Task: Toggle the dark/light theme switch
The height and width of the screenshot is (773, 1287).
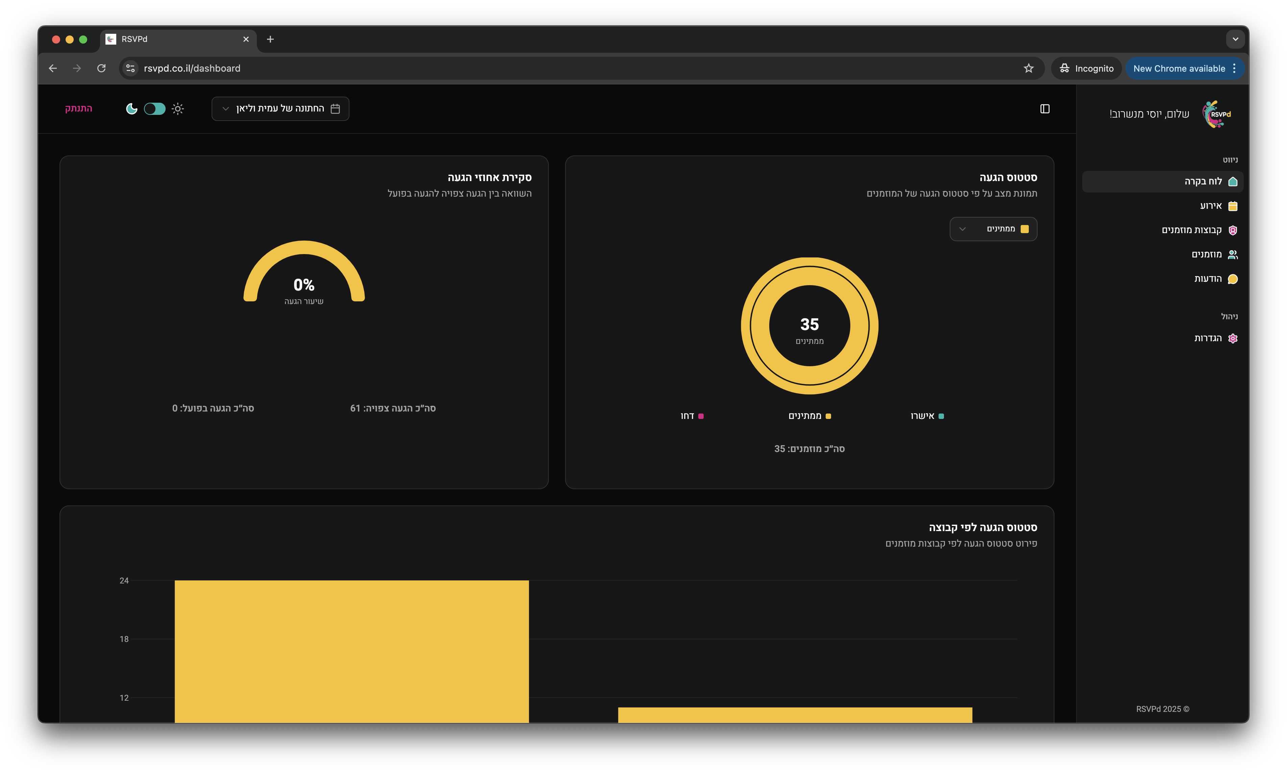Action: coord(155,109)
